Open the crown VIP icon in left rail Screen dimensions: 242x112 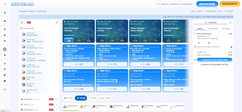pos(5,89)
